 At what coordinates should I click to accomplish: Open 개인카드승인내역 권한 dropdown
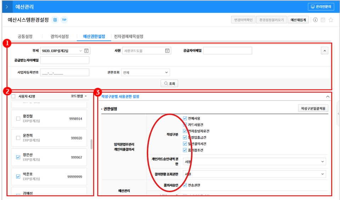point(254,162)
